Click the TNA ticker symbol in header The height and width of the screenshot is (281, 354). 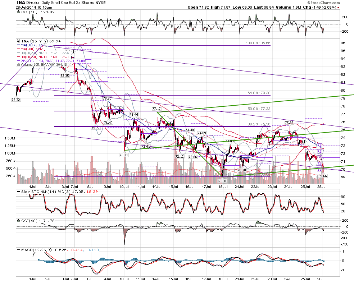click(x=20, y=3)
